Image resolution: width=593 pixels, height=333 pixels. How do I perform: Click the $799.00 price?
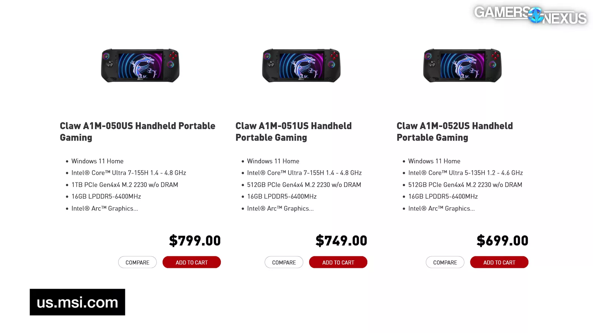click(x=195, y=241)
